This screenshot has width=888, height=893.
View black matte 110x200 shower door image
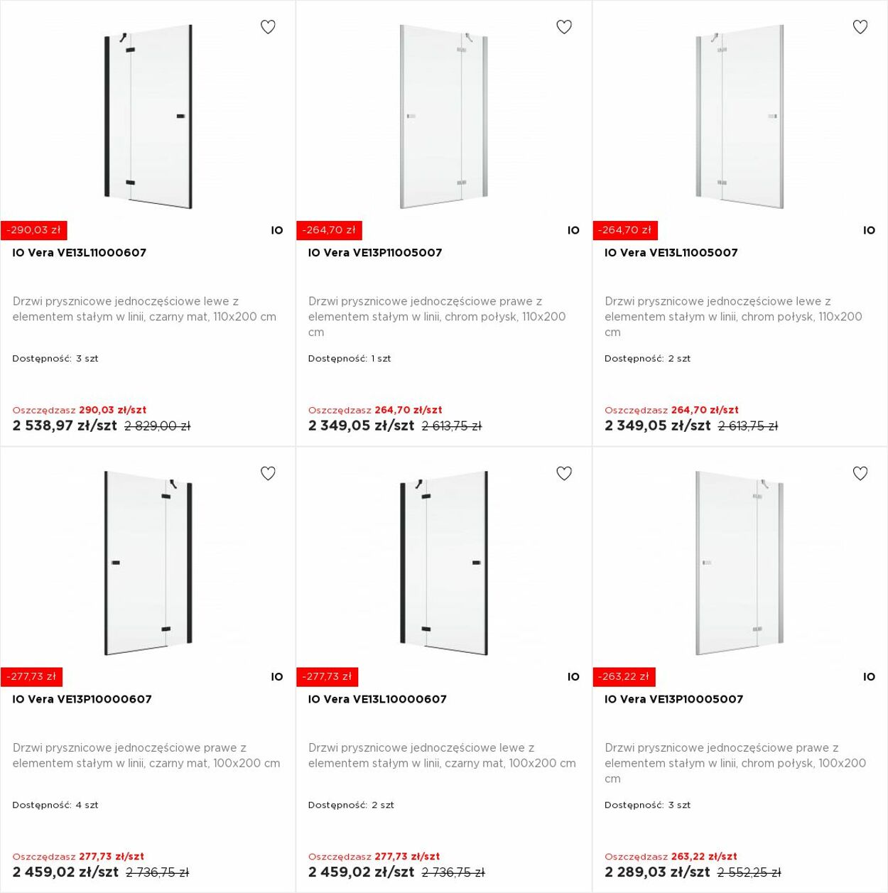pos(148,117)
